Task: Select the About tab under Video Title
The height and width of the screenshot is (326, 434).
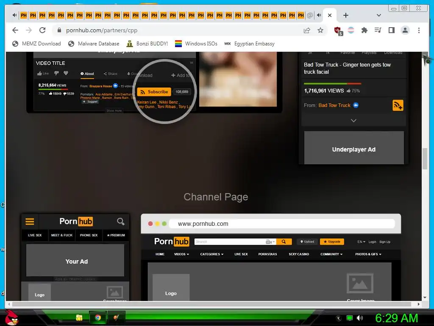Action: (87, 74)
